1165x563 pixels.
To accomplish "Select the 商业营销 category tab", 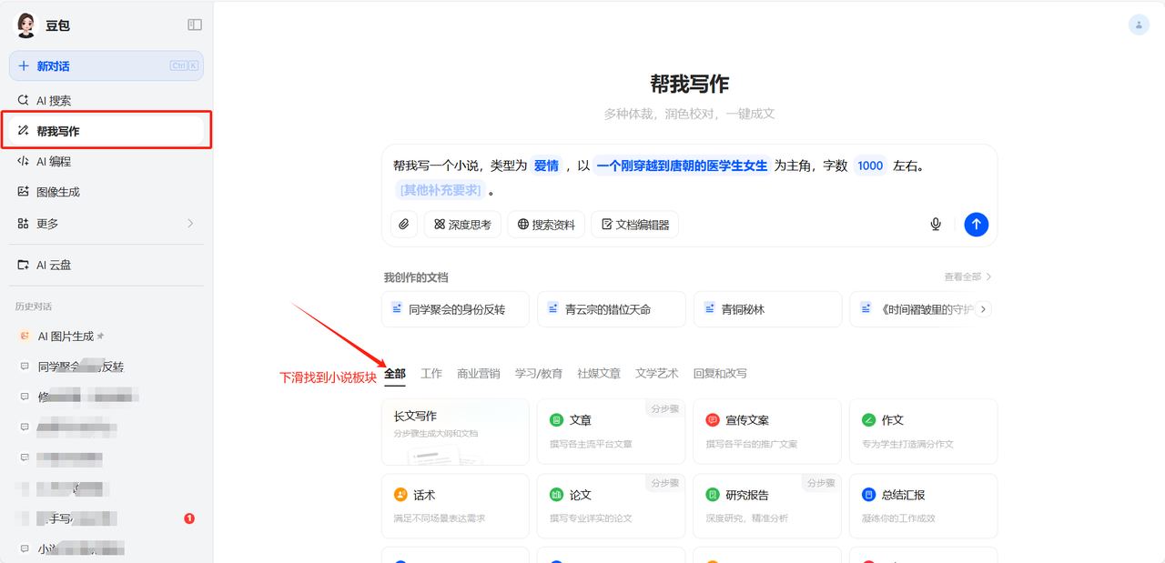I will click(x=479, y=373).
